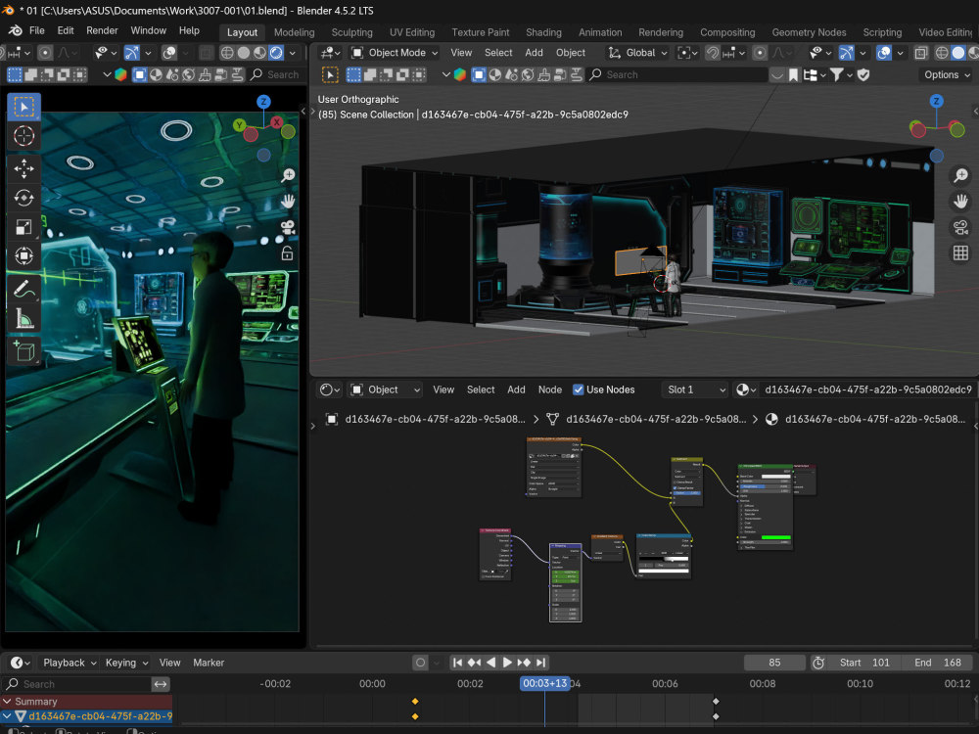Image resolution: width=979 pixels, height=734 pixels.
Task: Toggle overlays in right viewport header
Action: pos(883,53)
